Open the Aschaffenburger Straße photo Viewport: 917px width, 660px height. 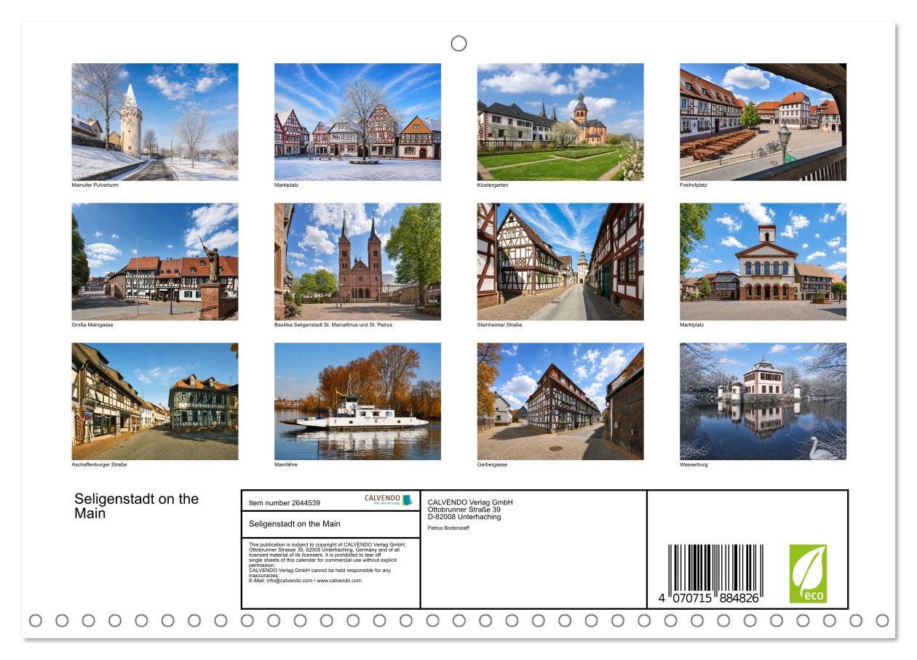(155, 402)
